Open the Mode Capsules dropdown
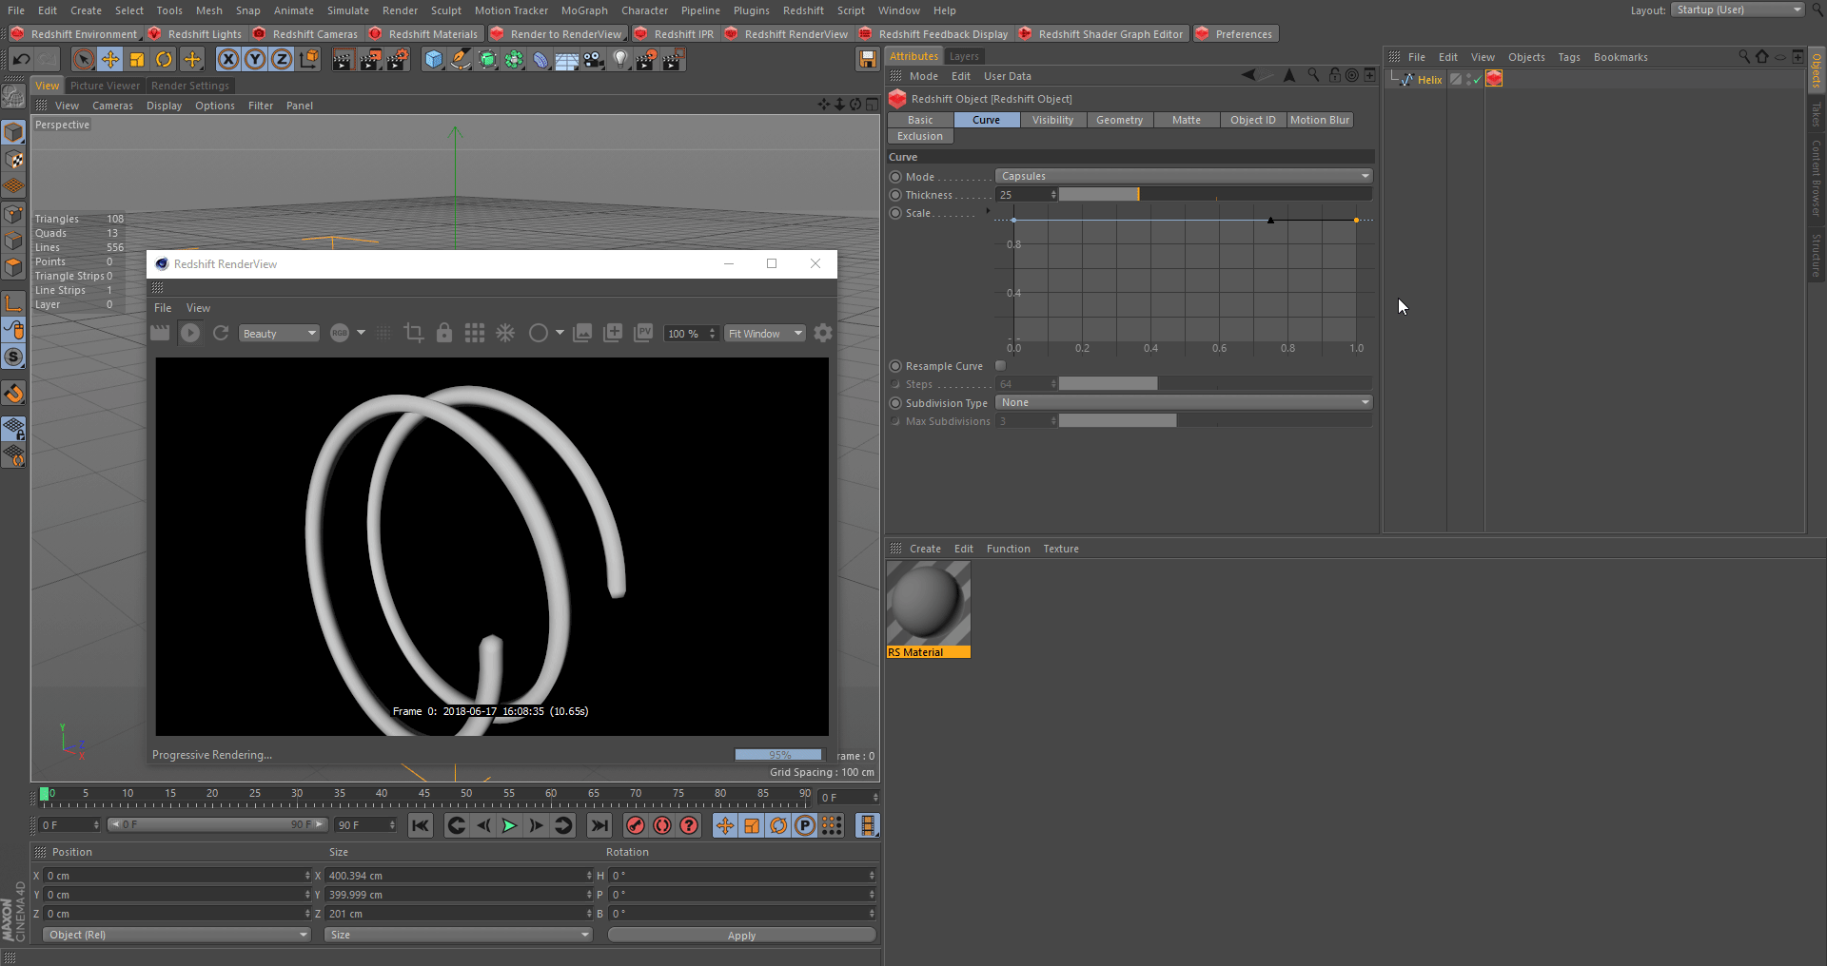Image resolution: width=1827 pixels, height=966 pixels. click(1184, 176)
